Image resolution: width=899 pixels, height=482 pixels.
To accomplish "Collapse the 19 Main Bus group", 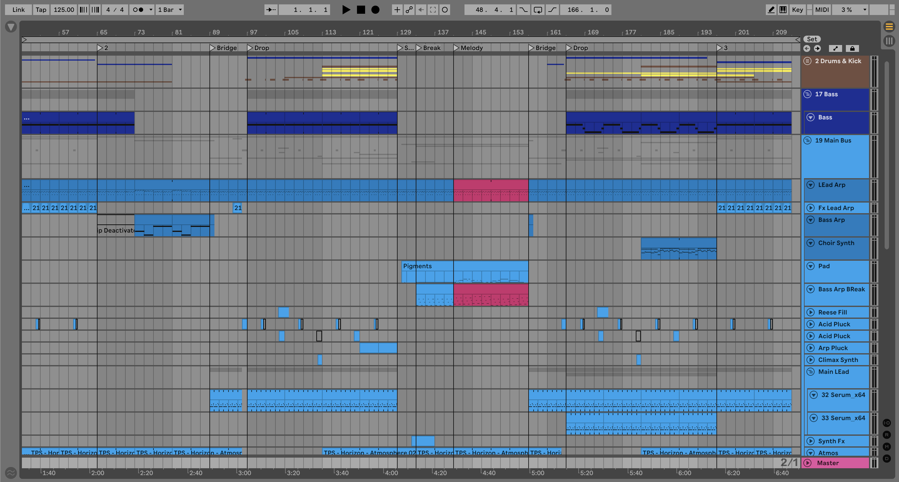I will [x=807, y=140].
